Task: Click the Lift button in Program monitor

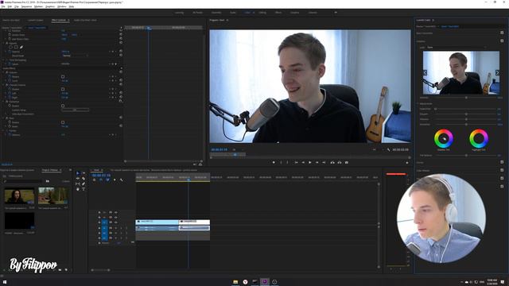Action: click(332, 162)
